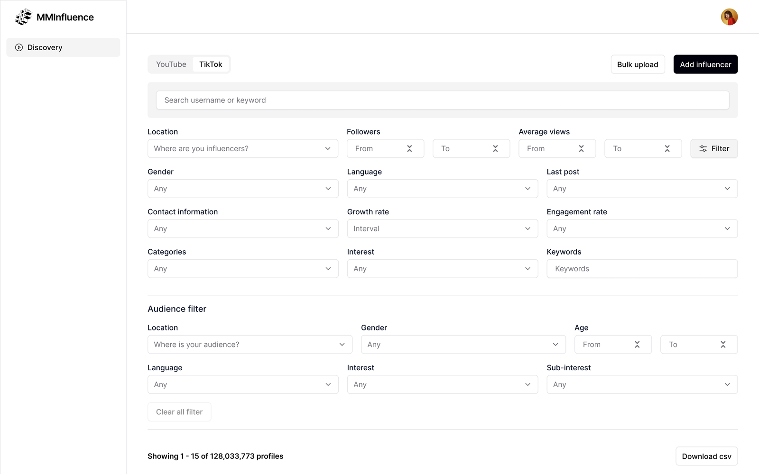The width and height of the screenshot is (759, 474).
Task: Click stepper icon in Average views From field
Action: 581,149
